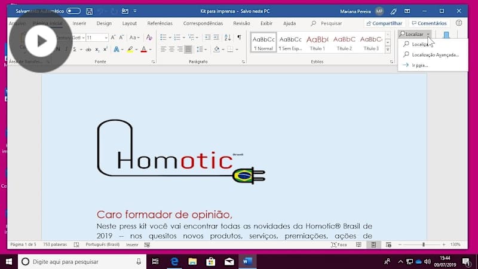Click the borders icon in Parágrafo
The width and height of the screenshot is (478, 269).
pos(230,50)
